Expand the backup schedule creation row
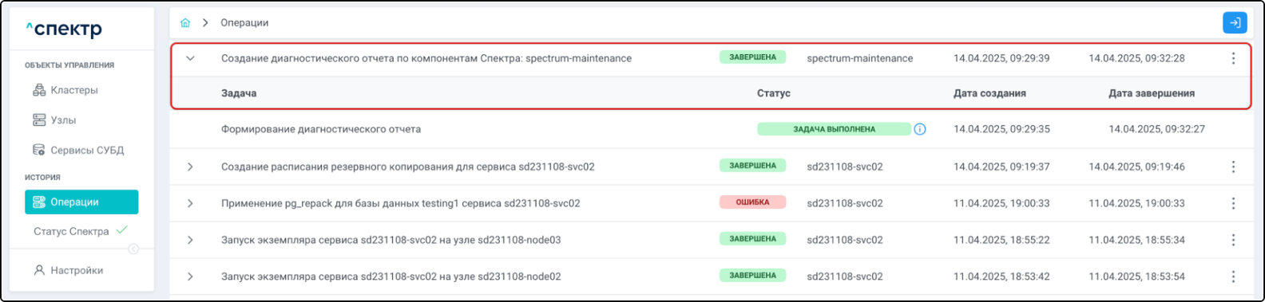Image resolution: width=1265 pixels, height=302 pixels. pyautogui.click(x=190, y=167)
